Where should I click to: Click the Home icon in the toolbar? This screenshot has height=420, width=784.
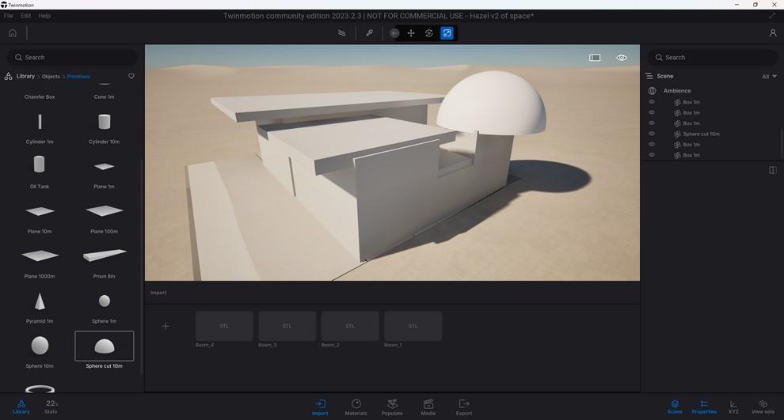pos(12,33)
